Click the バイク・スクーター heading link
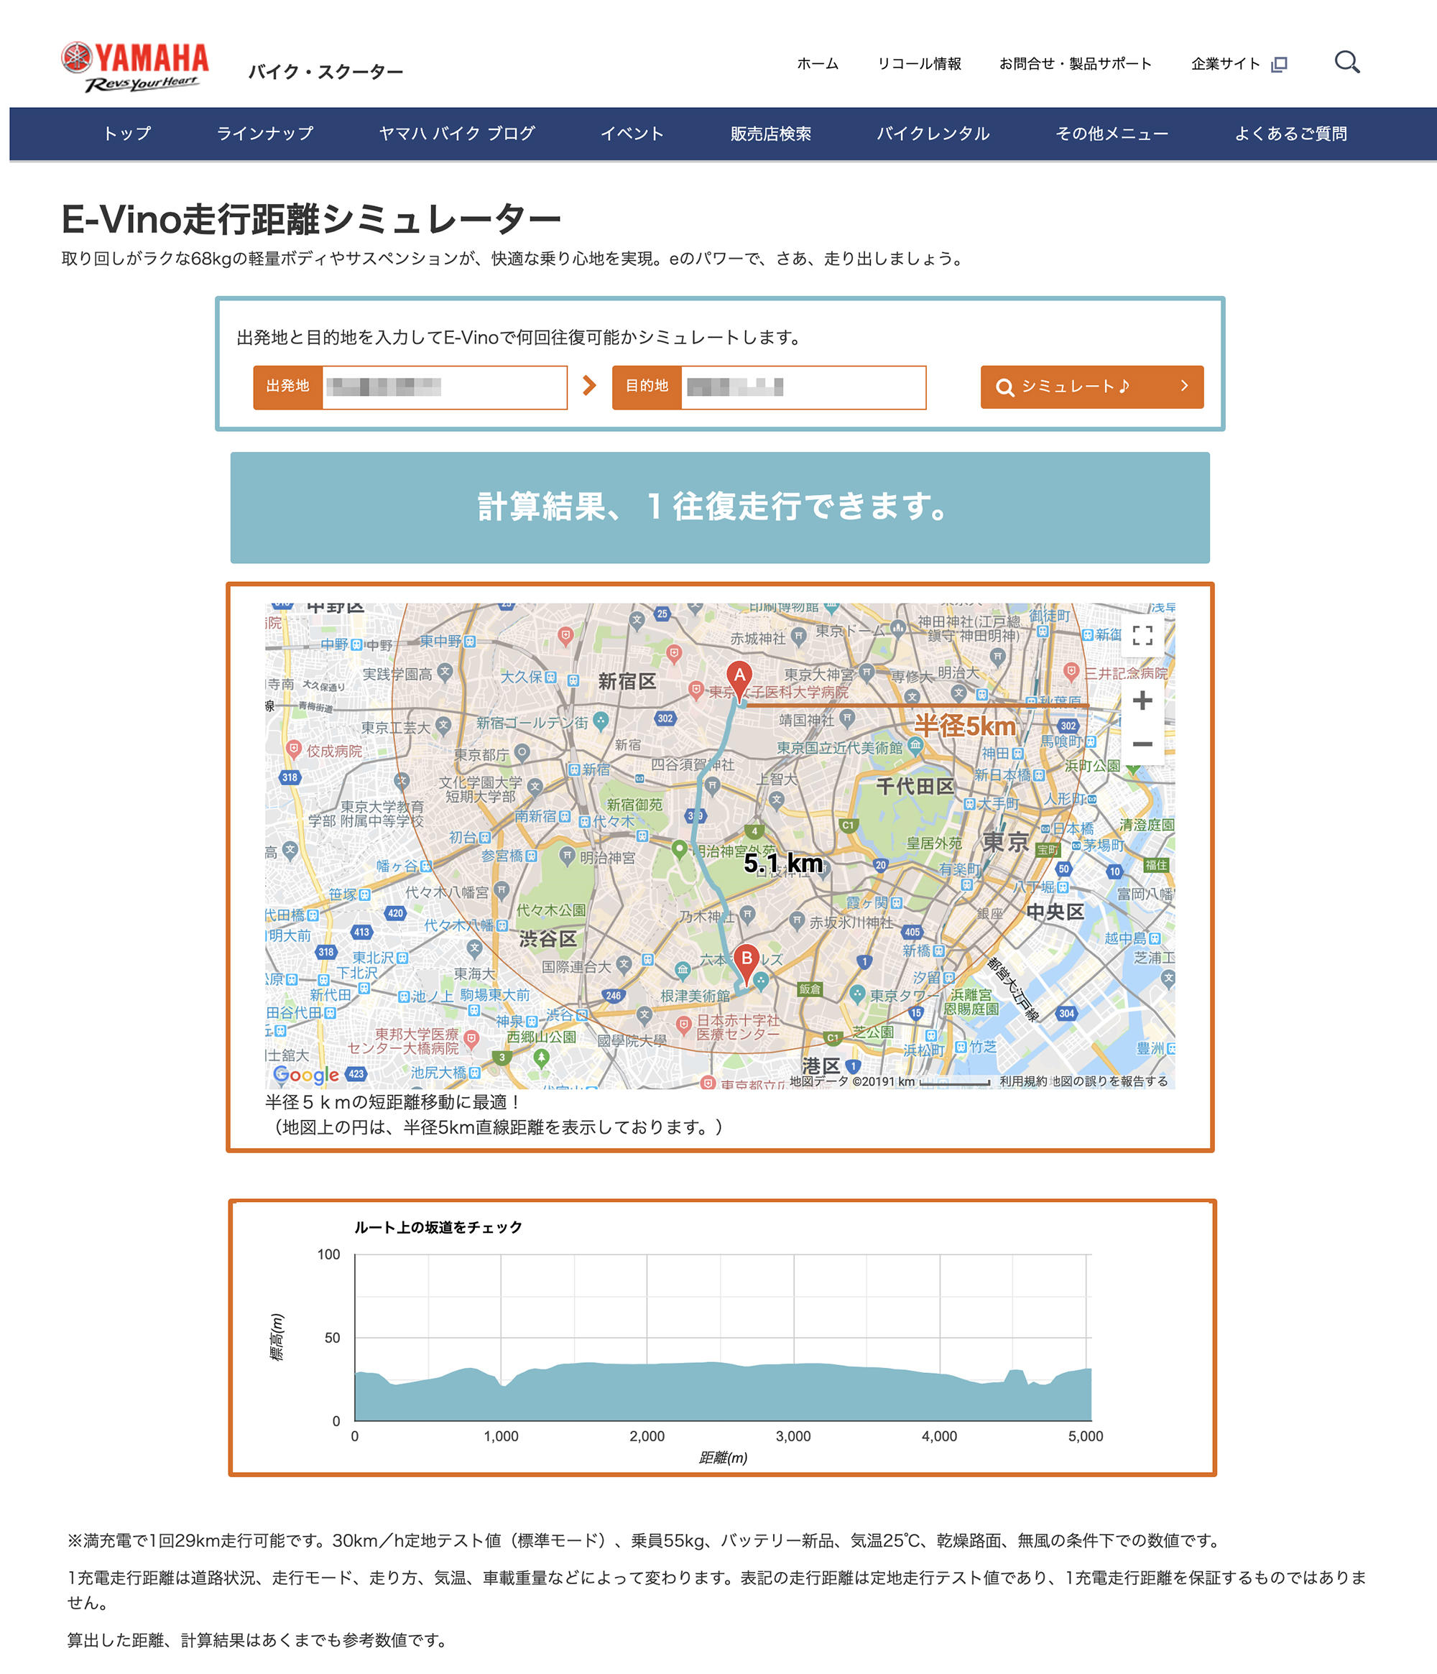 325,72
